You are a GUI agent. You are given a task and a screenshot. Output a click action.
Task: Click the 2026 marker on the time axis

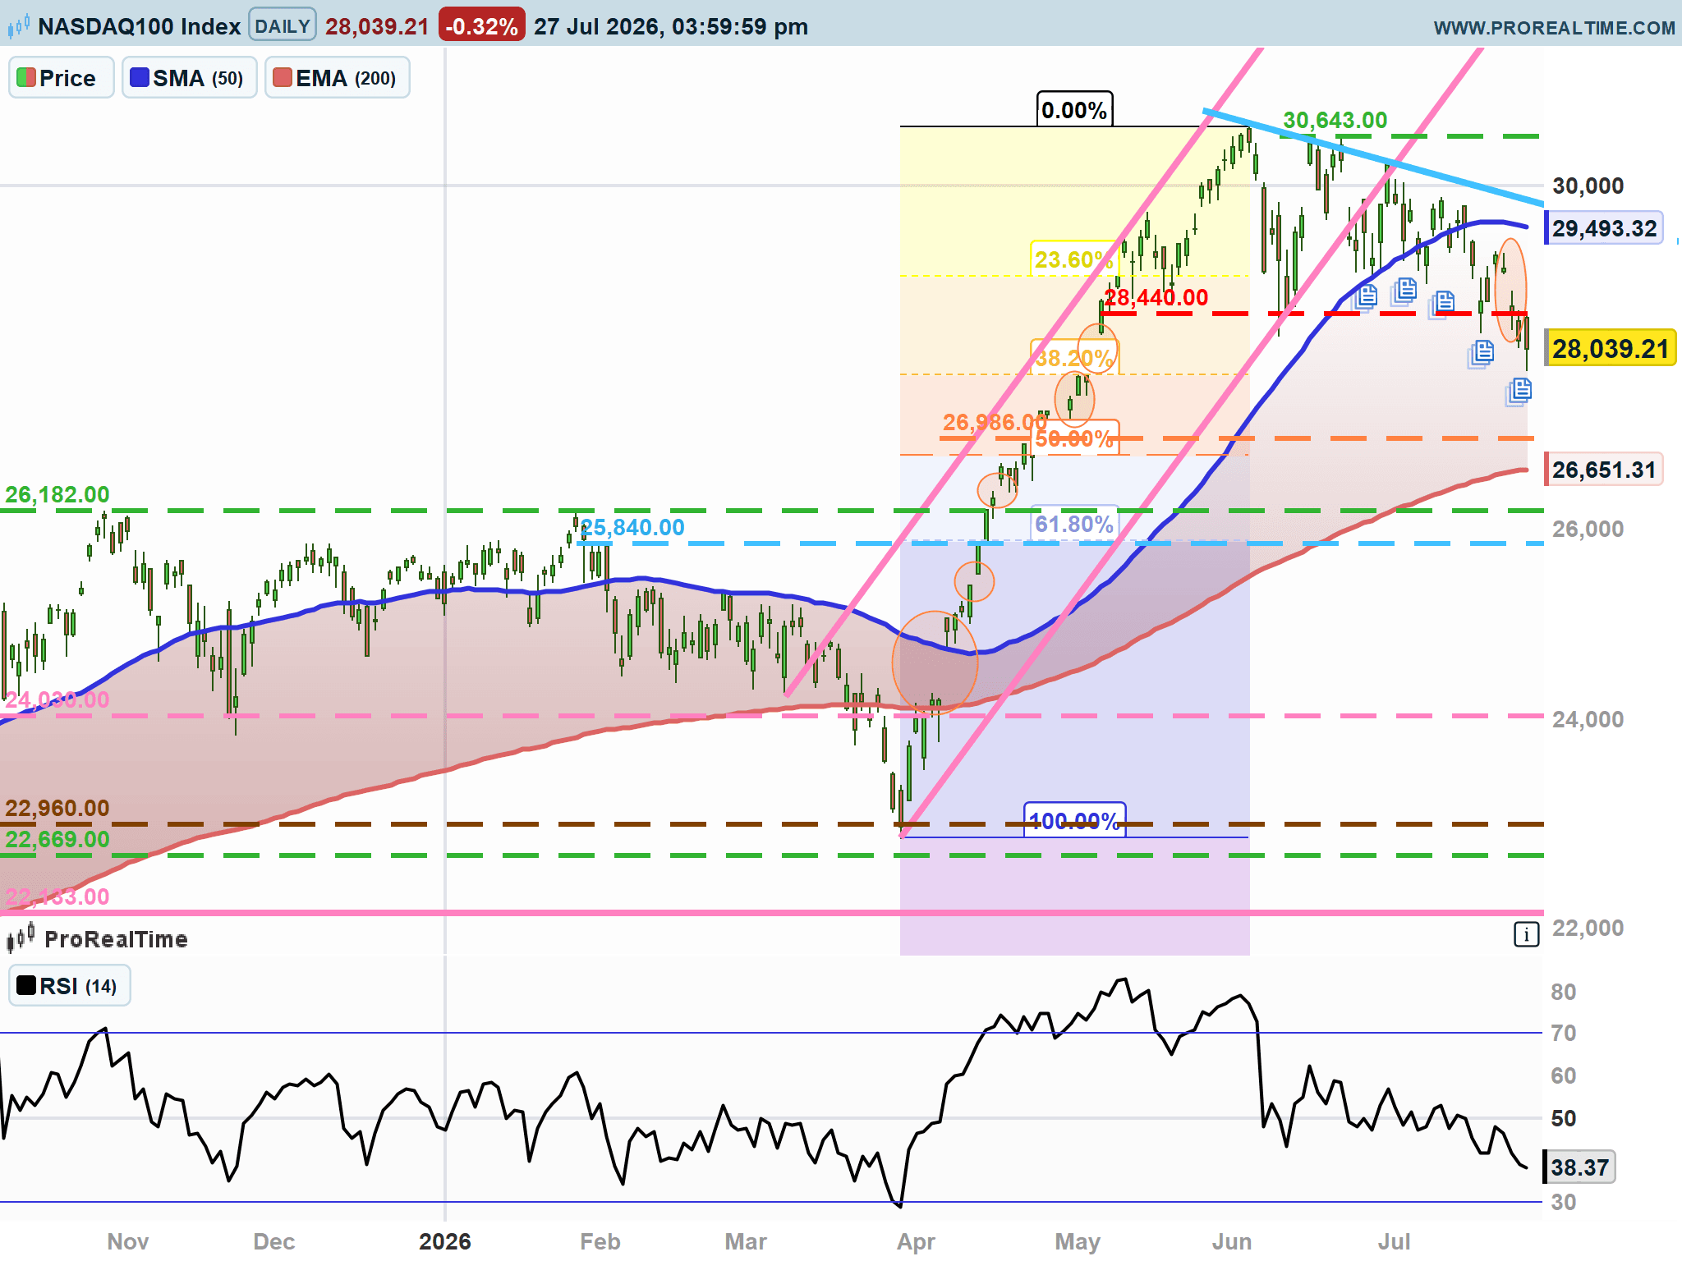click(445, 1241)
